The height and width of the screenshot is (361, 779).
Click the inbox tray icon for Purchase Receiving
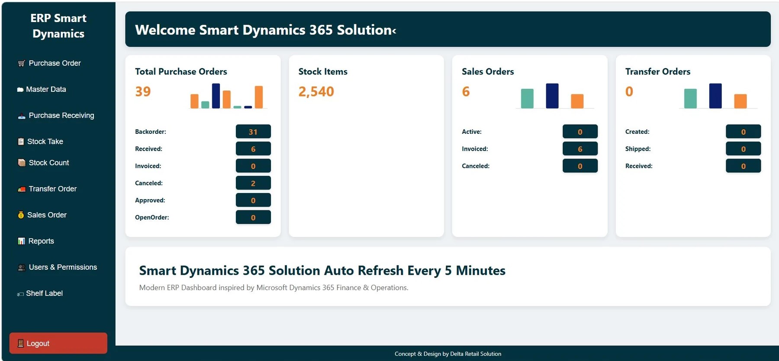point(22,116)
